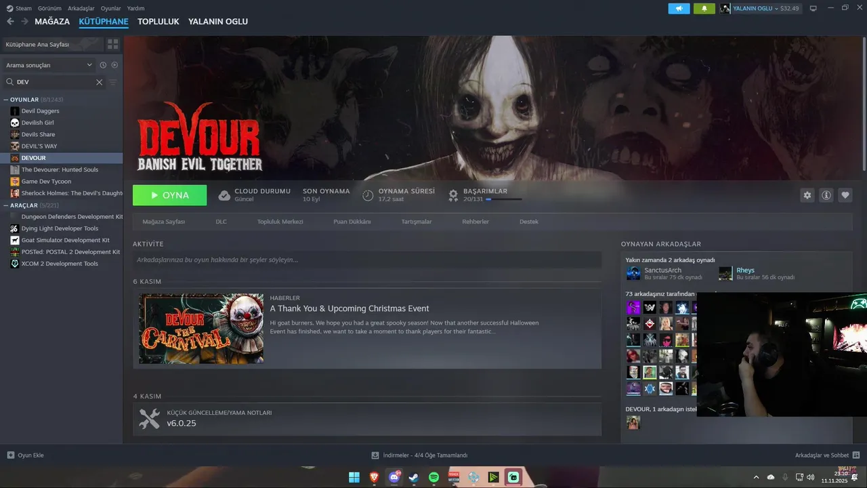
Task: Expand the Arama sonuçları dropdown
Action: tap(49, 65)
